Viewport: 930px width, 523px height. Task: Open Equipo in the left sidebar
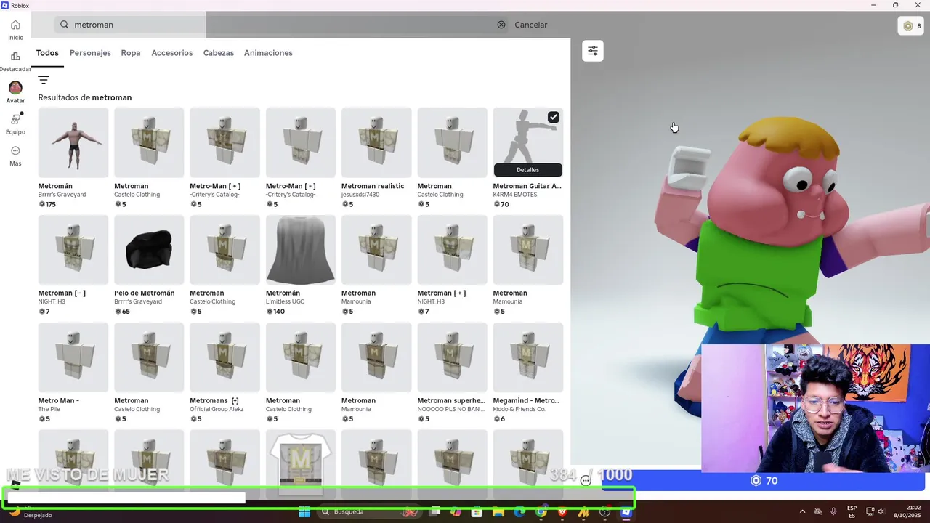coord(15,123)
